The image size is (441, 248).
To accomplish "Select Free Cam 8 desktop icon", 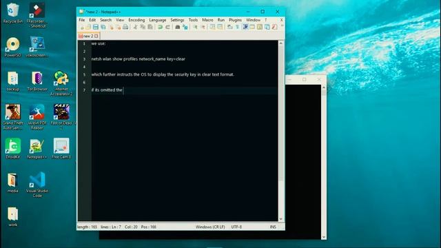I will [x=61, y=149].
